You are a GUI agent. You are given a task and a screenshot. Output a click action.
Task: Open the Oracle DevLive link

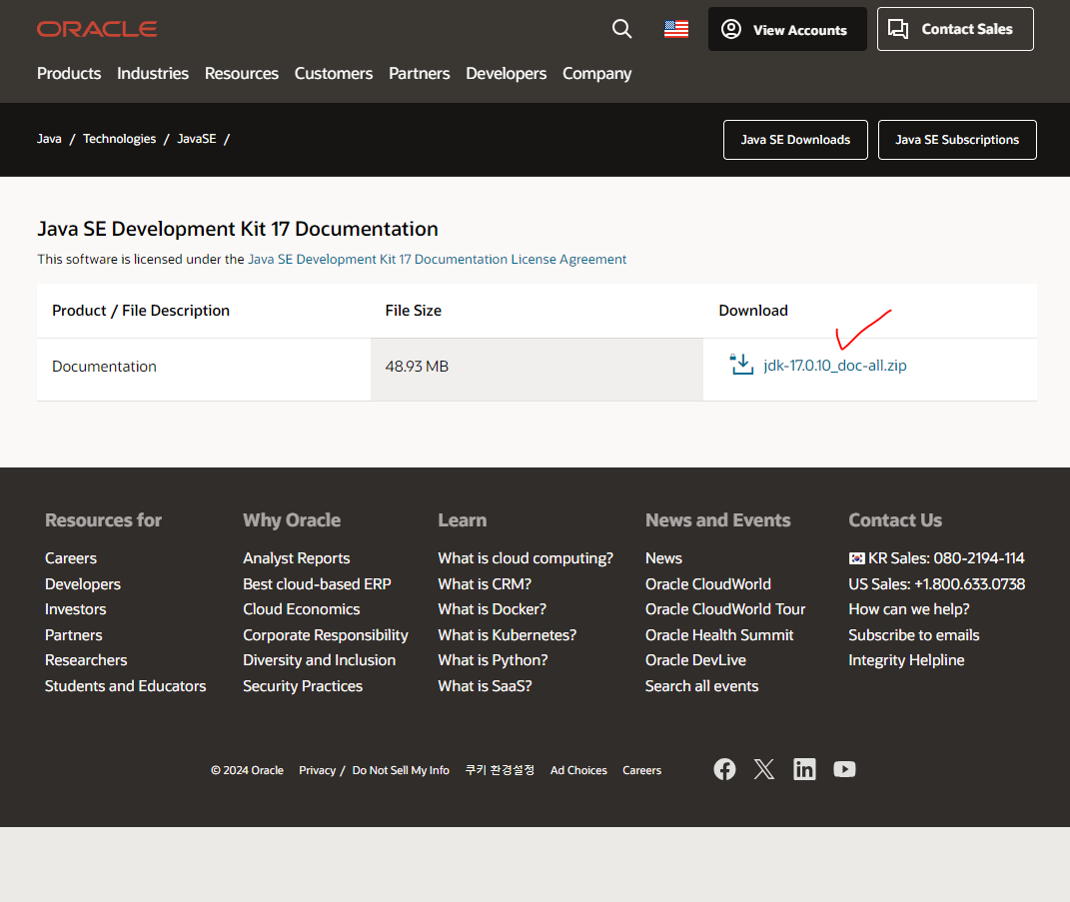point(696,660)
